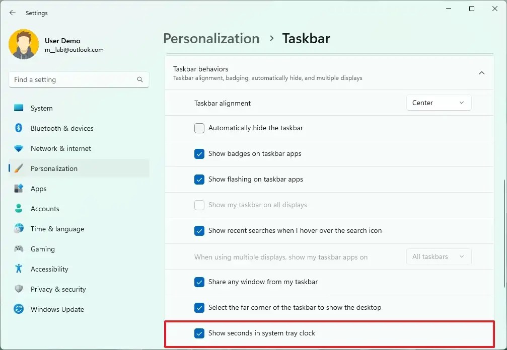Click the Network & internet globe icon
507x350 pixels.
(19, 148)
